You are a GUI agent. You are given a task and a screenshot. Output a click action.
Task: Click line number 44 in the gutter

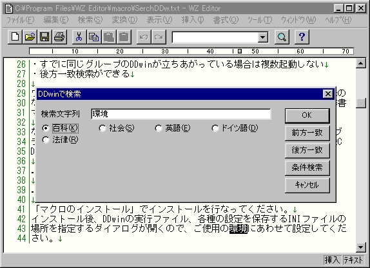pos(21,238)
